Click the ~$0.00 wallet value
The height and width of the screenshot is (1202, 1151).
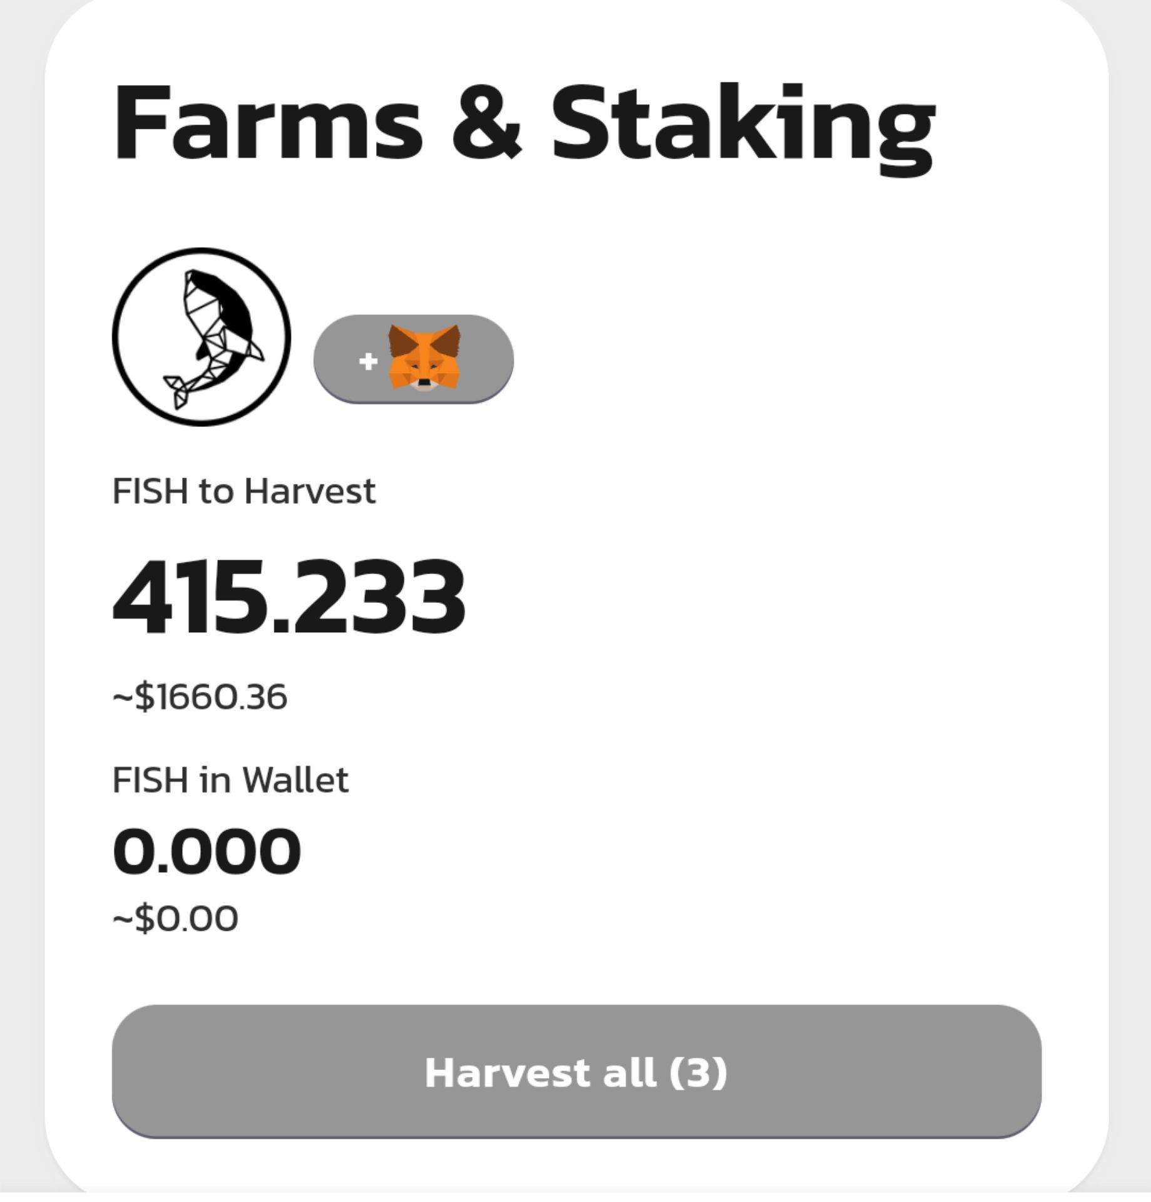coord(175,918)
